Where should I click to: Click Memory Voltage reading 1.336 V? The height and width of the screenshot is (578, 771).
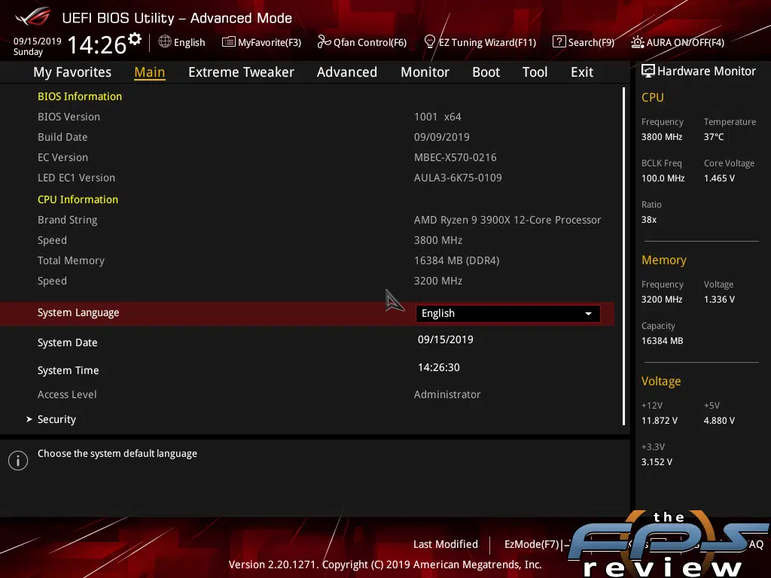coord(719,300)
